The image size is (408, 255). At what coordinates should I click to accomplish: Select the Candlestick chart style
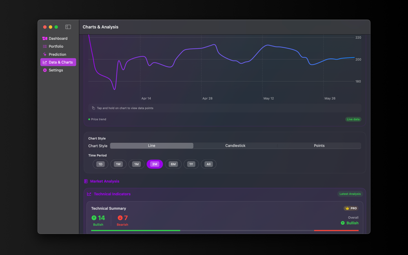point(235,146)
